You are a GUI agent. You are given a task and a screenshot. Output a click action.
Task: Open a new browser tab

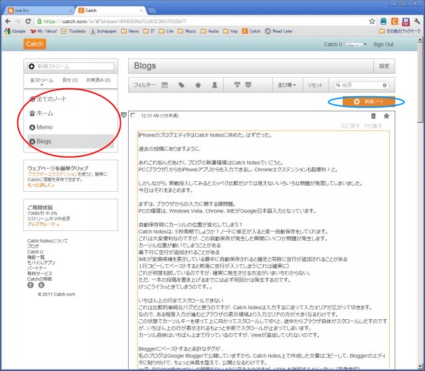(x=152, y=11)
